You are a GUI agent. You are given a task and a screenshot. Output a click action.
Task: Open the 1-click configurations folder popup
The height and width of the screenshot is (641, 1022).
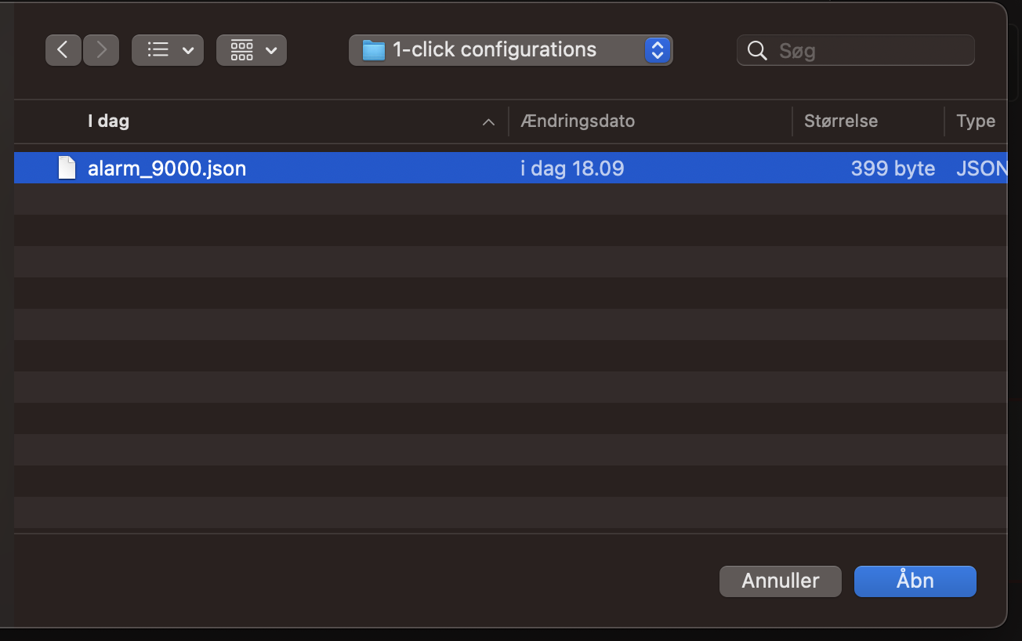510,50
